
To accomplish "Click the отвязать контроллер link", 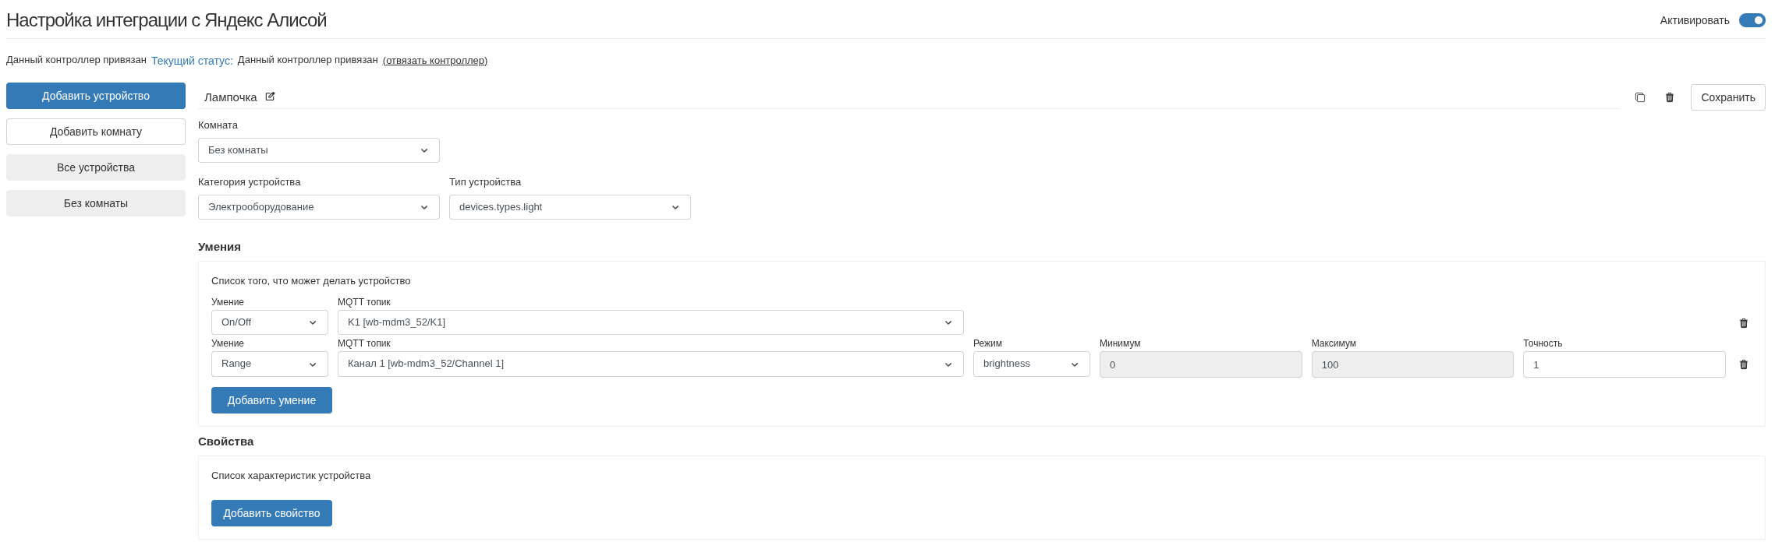I will [x=435, y=60].
